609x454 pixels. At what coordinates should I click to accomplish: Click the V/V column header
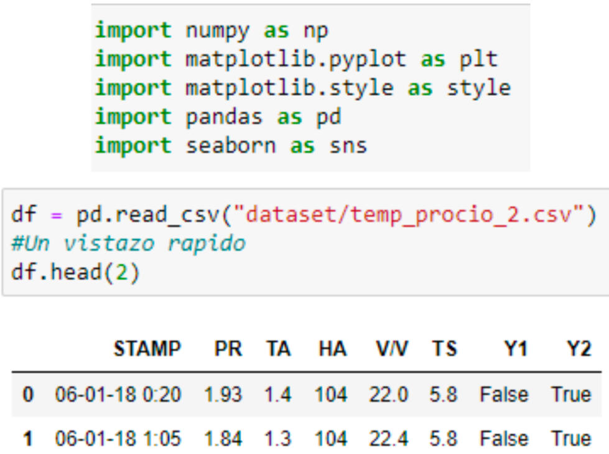[392, 349]
